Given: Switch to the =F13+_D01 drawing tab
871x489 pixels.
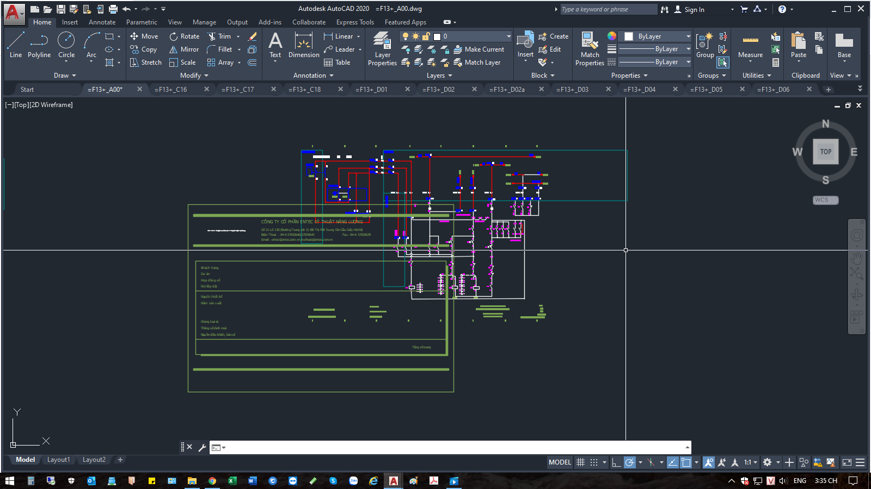Looking at the screenshot, I should [372, 90].
